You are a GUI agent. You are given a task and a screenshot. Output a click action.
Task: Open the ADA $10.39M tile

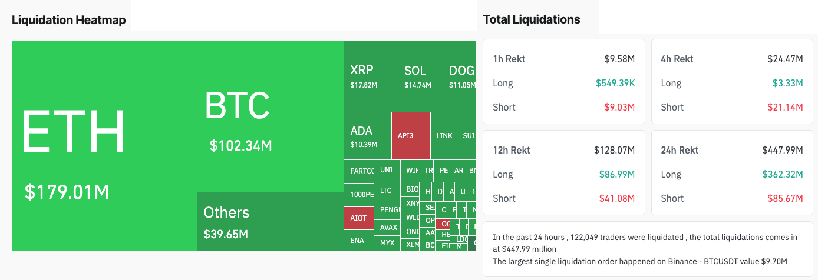tap(367, 136)
